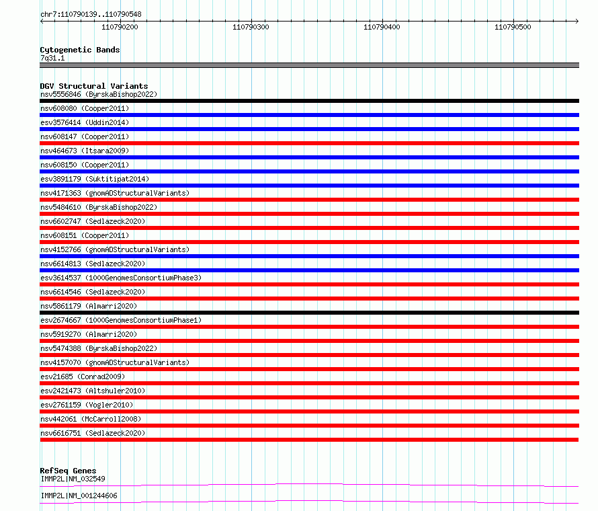Click the red bar under esv3614537
The width and height of the screenshot is (598, 511).
(309, 284)
